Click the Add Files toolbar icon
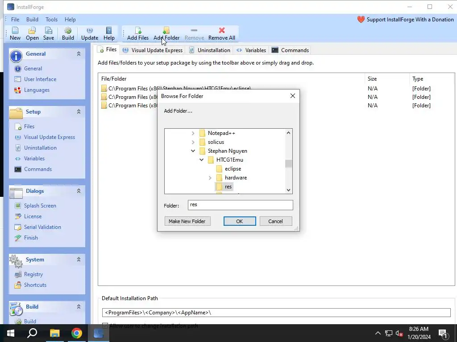This screenshot has height=342, width=457. (x=138, y=30)
